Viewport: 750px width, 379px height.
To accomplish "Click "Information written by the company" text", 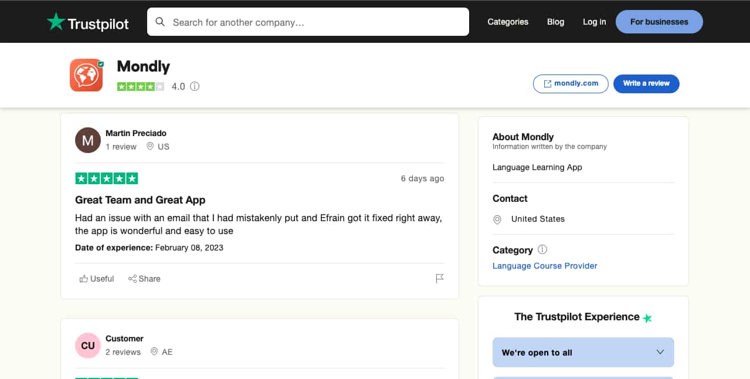I will tap(549, 147).
